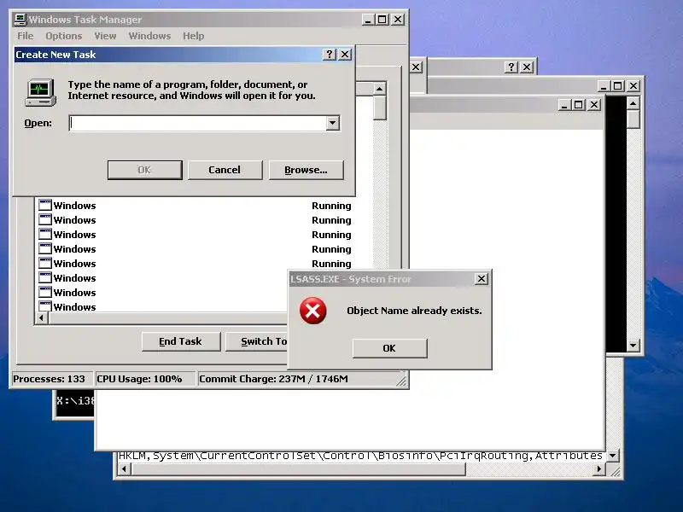Click the window icon of the eighth Windows task
This screenshot has height=512, width=683.
pos(45,306)
